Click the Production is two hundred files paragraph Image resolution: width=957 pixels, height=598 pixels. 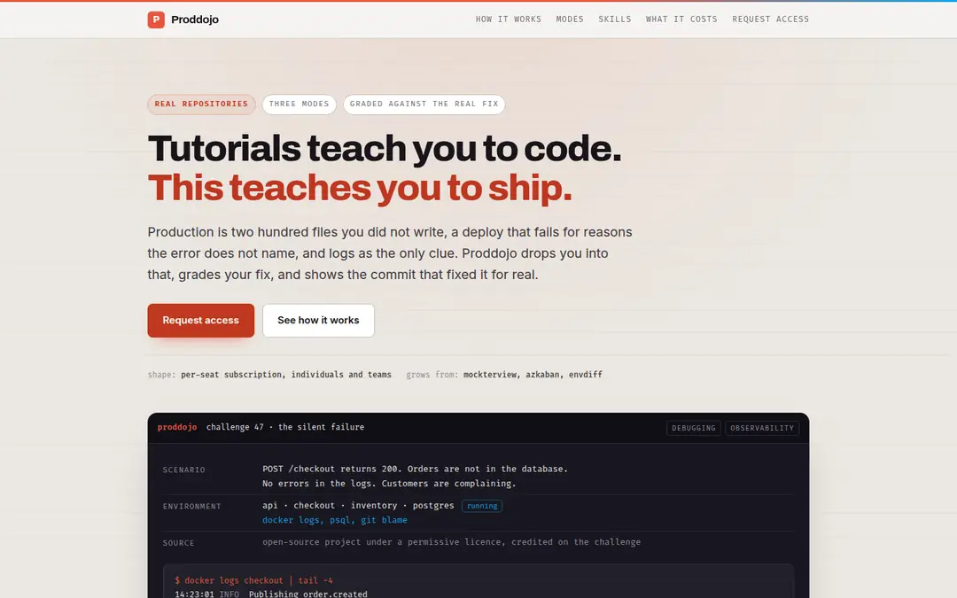pos(390,253)
